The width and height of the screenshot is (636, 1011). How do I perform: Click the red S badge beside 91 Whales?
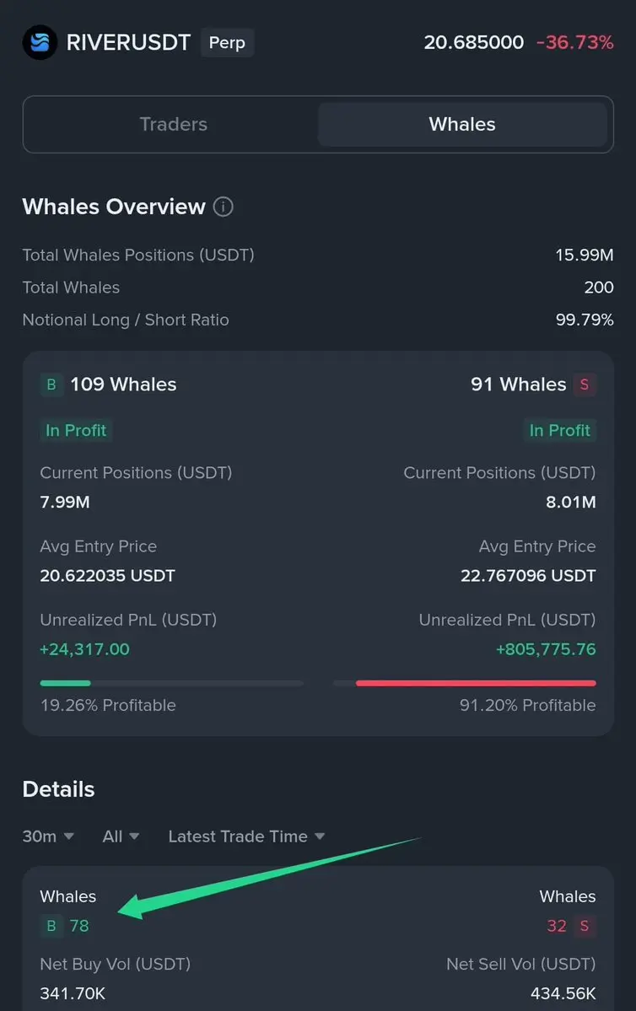[584, 385]
